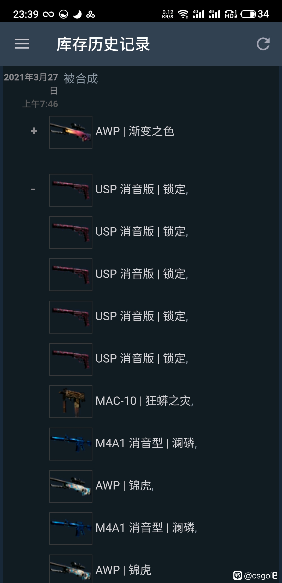This screenshot has height=583, width=282.
Task: Open the hamburger menu icon
Action: point(22,44)
